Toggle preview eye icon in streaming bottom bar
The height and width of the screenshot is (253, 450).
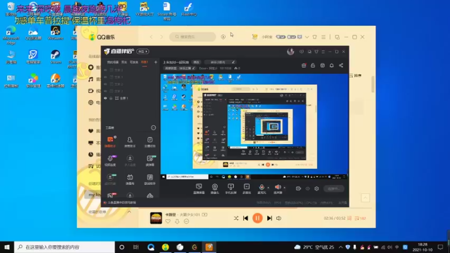pos(308,189)
